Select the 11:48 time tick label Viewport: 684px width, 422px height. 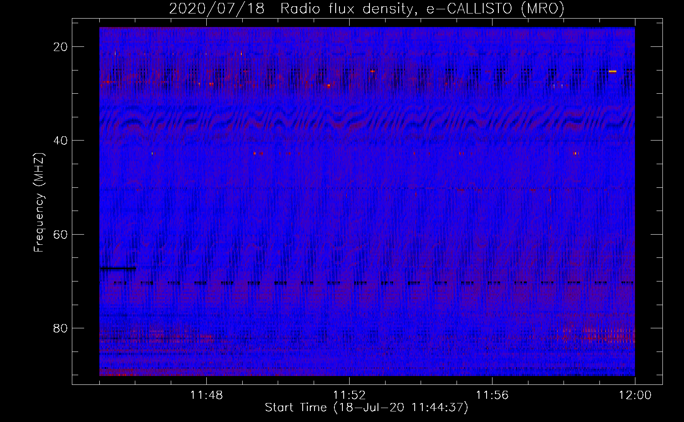pyautogui.click(x=206, y=395)
